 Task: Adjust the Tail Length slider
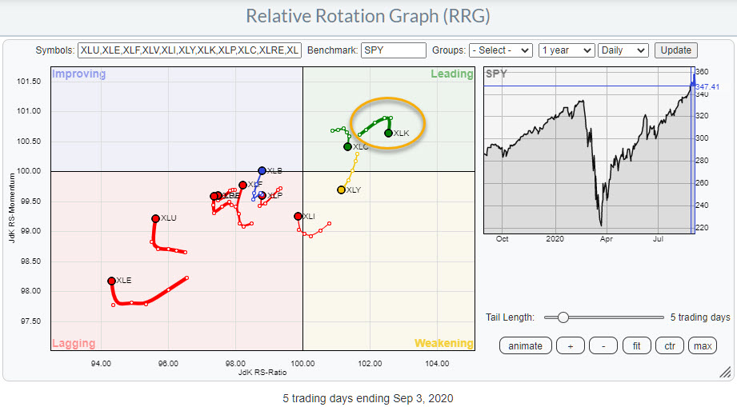click(563, 317)
